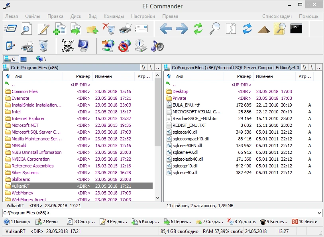Expand C: path breadcrumb arrow
The image size is (324, 237).
tap(18, 68)
